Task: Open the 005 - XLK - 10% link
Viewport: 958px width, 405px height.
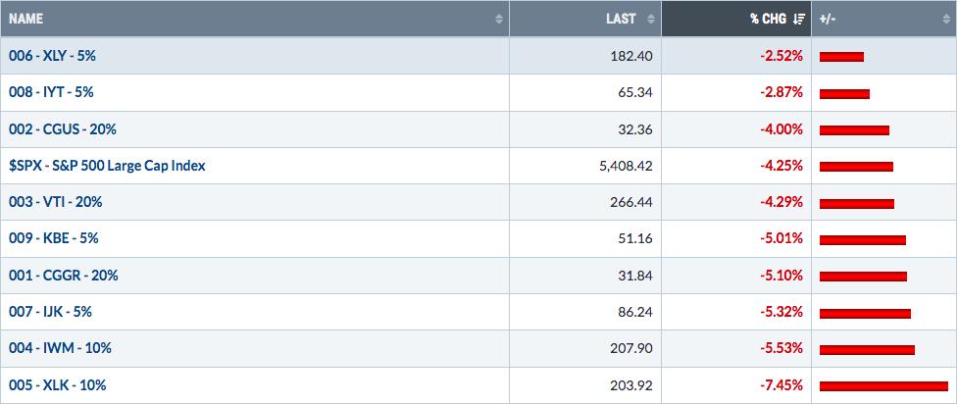Action: click(x=58, y=385)
